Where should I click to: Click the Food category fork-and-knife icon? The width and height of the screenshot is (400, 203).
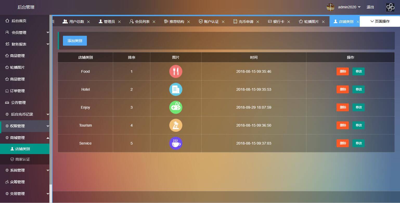176,71
